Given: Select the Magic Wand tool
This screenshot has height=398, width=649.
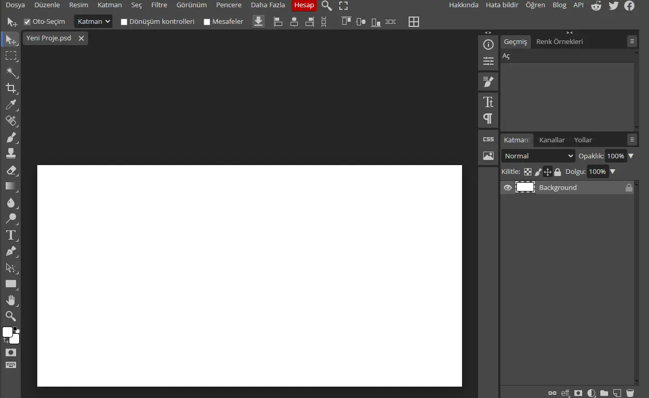Looking at the screenshot, I should point(11,72).
